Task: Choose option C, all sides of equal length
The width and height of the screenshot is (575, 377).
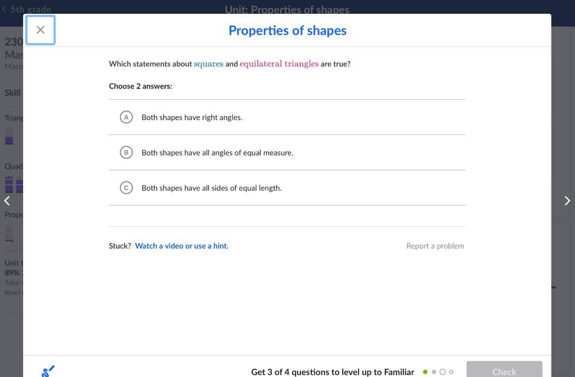Action: (126, 188)
